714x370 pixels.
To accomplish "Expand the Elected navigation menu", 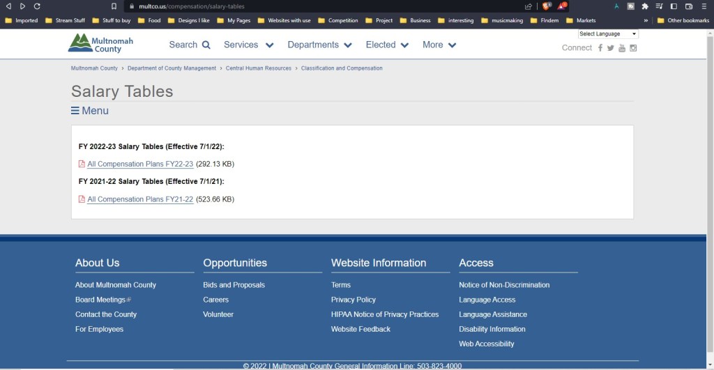I will point(387,45).
